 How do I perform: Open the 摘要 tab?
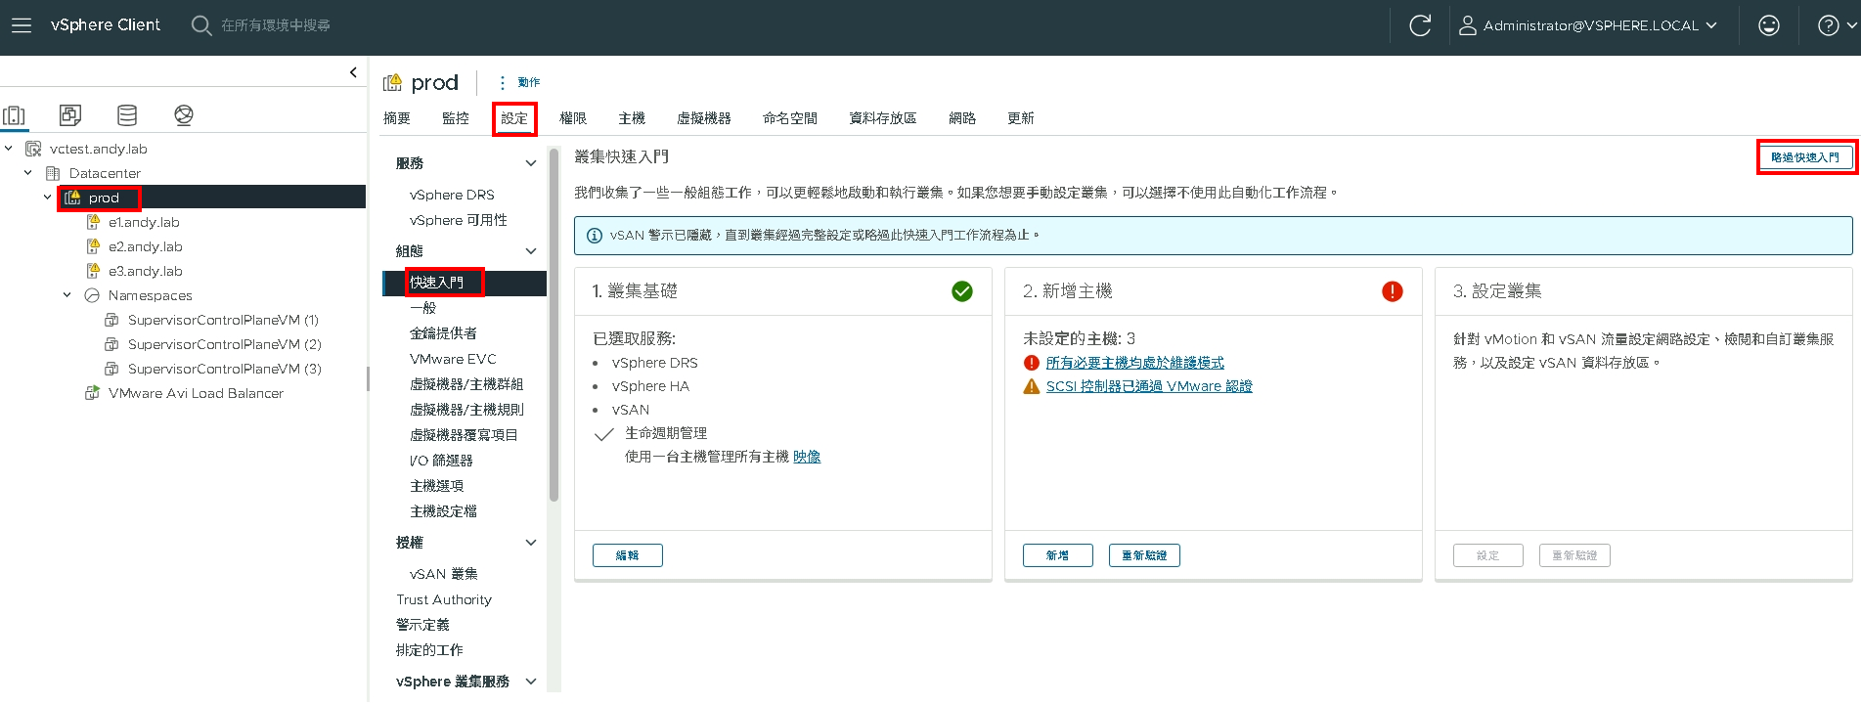397,118
